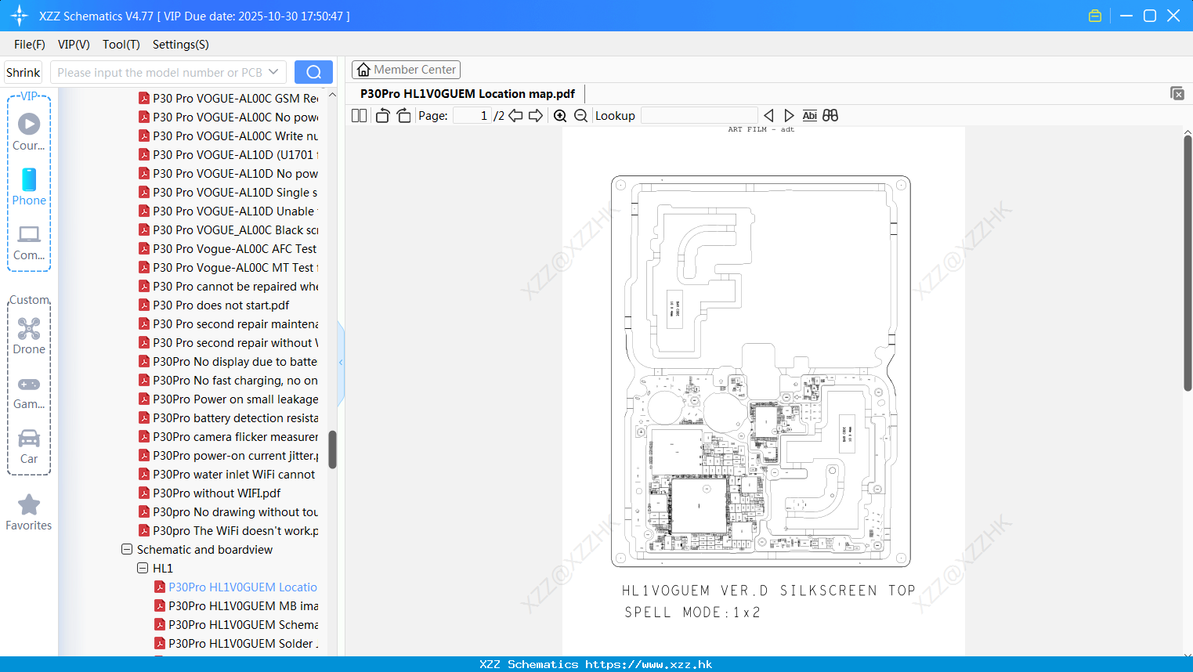The height and width of the screenshot is (672, 1193).
Task: Collapse the HL1 tree node
Action: [x=143, y=568]
